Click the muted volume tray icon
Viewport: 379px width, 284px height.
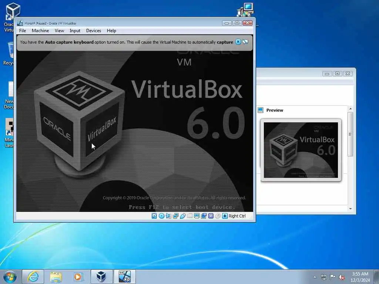click(342, 277)
